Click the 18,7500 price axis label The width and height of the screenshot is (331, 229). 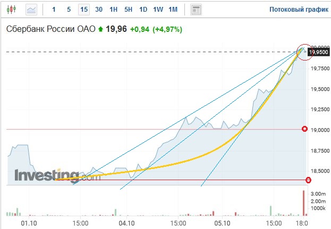[320, 151]
